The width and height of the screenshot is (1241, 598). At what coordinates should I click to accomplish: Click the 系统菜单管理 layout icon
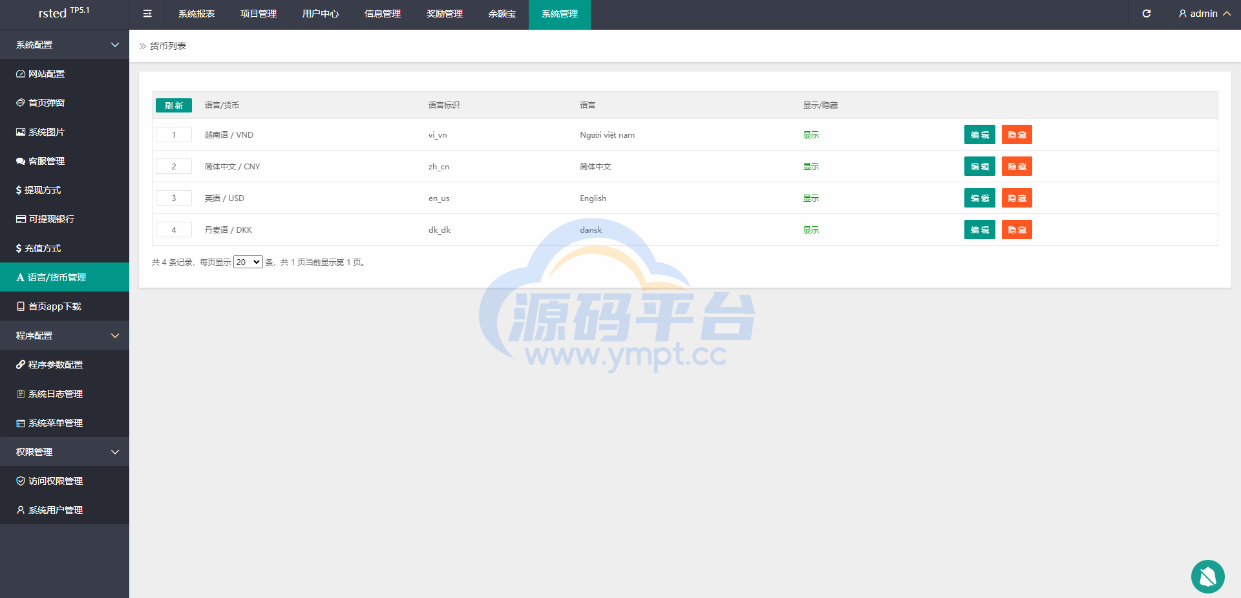[x=21, y=423]
